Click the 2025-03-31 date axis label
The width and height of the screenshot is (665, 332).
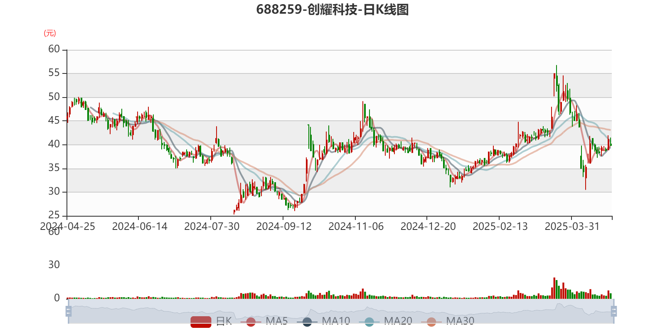click(572, 227)
